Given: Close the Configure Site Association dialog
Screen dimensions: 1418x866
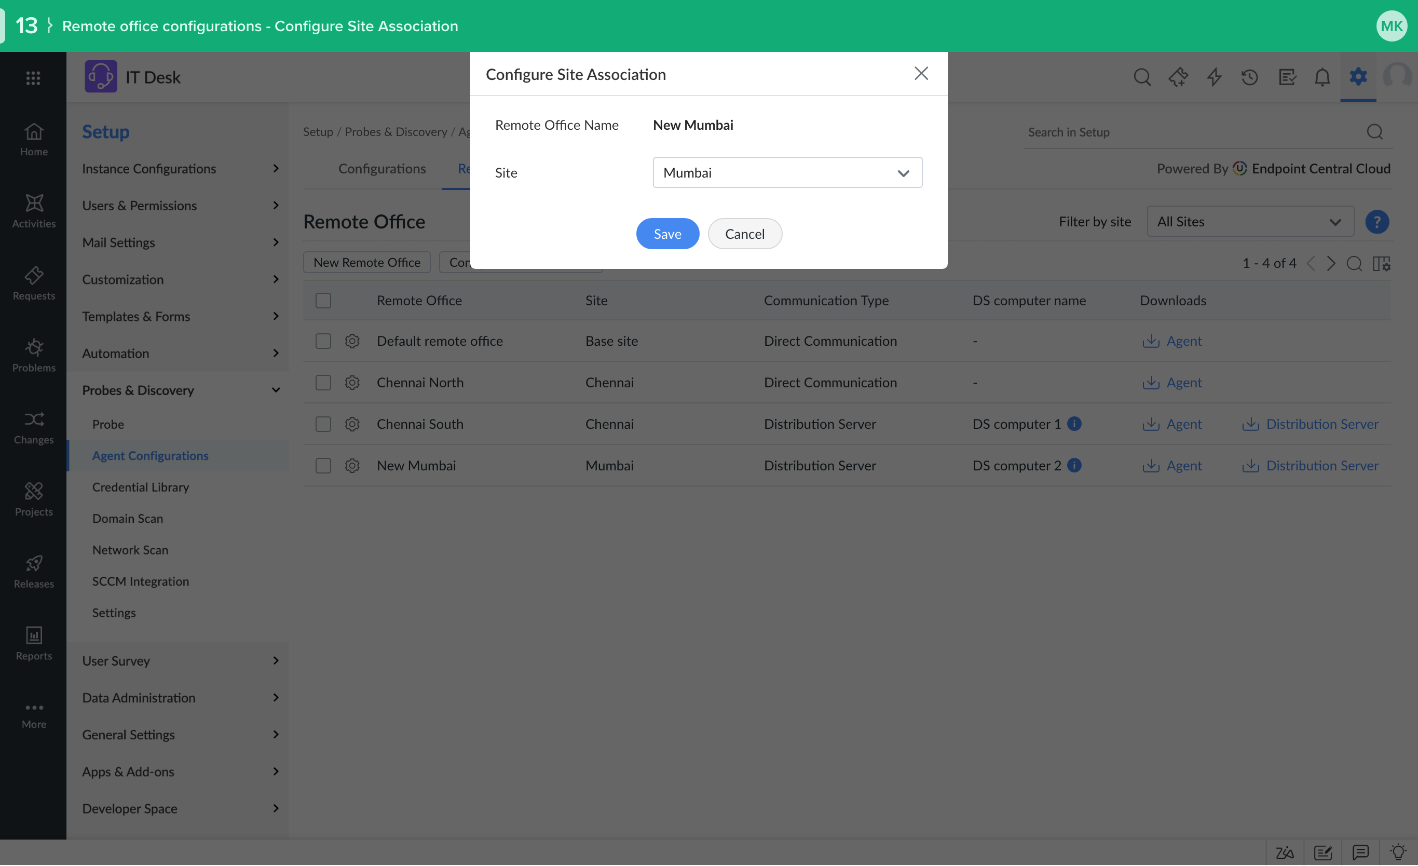Looking at the screenshot, I should (x=921, y=74).
